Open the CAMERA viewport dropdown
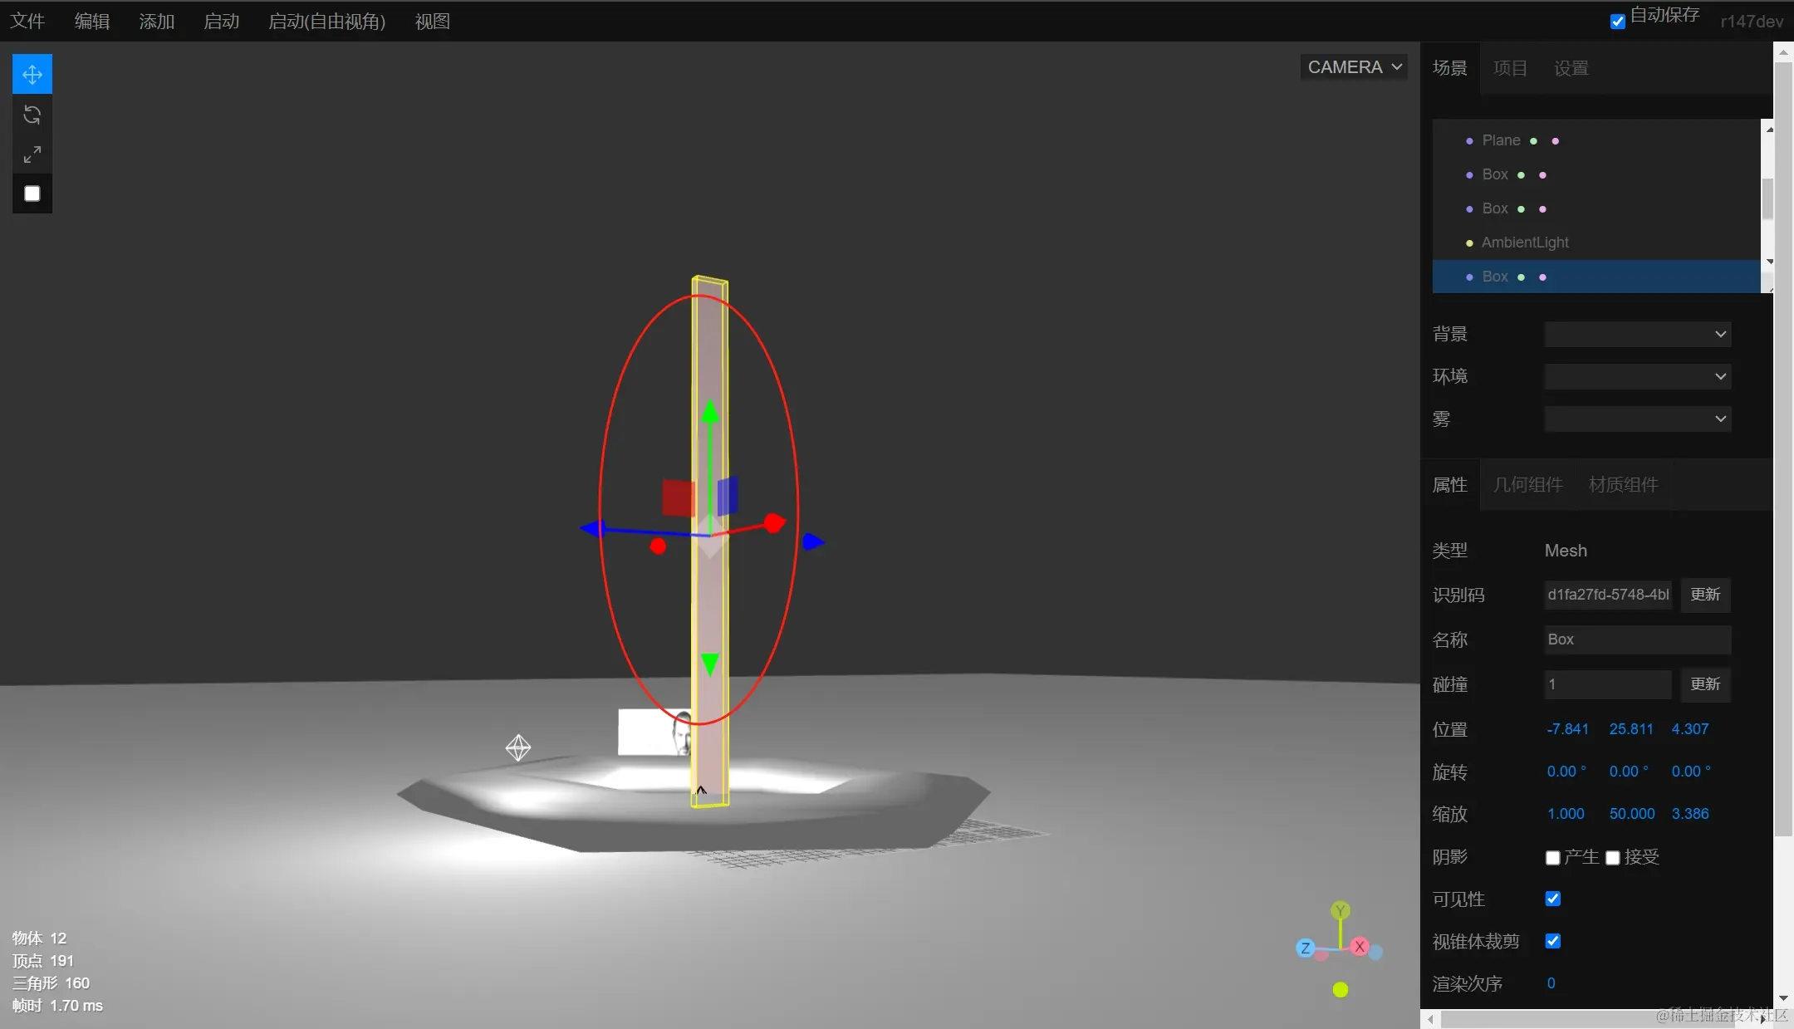This screenshot has width=1794, height=1029. click(x=1354, y=67)
